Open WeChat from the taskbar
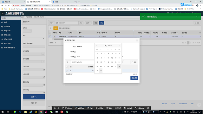The image size is (203, 114). click(51, 112)
